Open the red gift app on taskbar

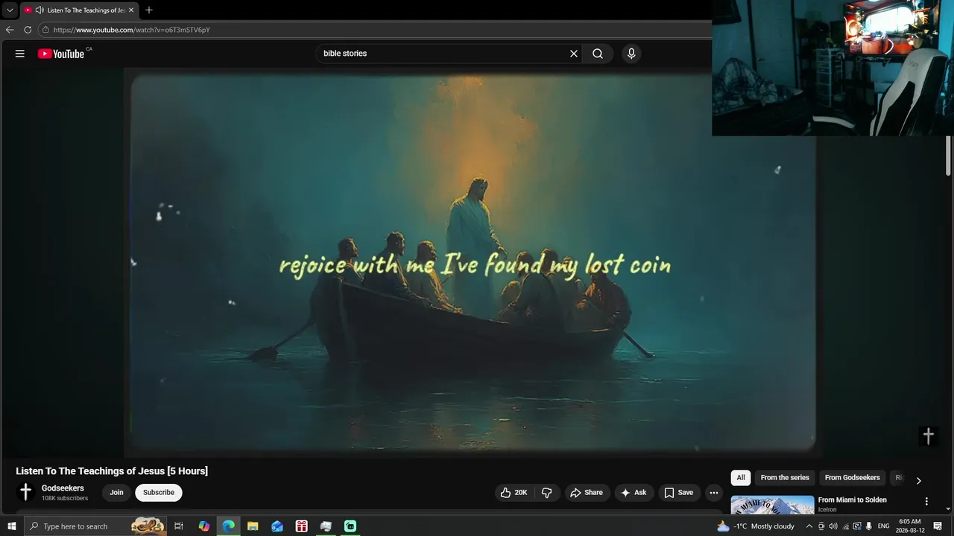click(301, 526)
